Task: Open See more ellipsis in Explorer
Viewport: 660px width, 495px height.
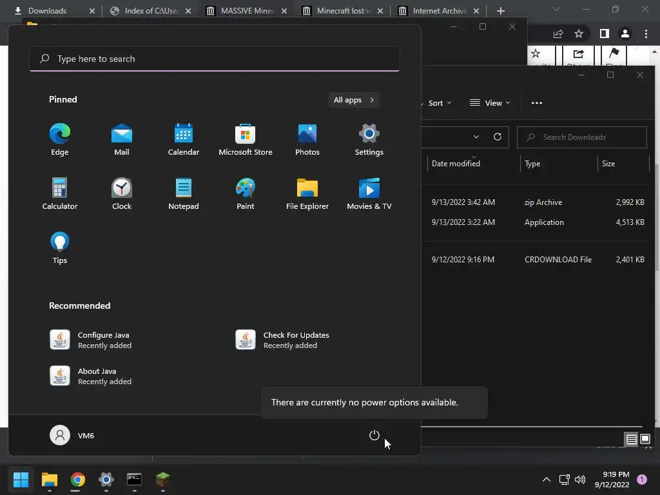Action: 537,103
